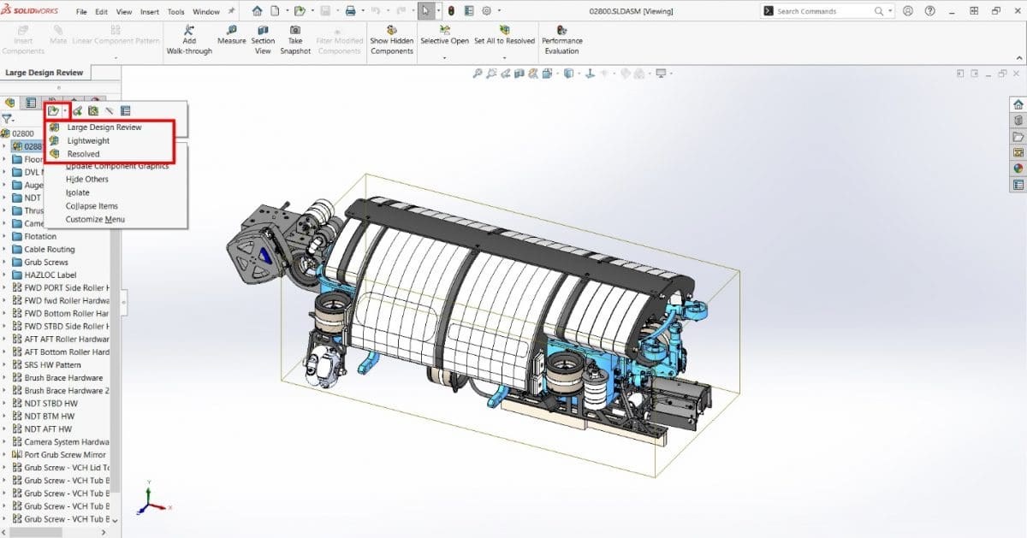Click the Home icon in the title toolbar
Viewport: 1027px width, 538px height.
pos(258,11)
